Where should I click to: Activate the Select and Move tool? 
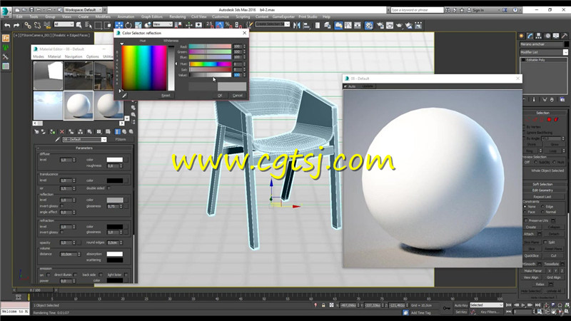(118, 25)
